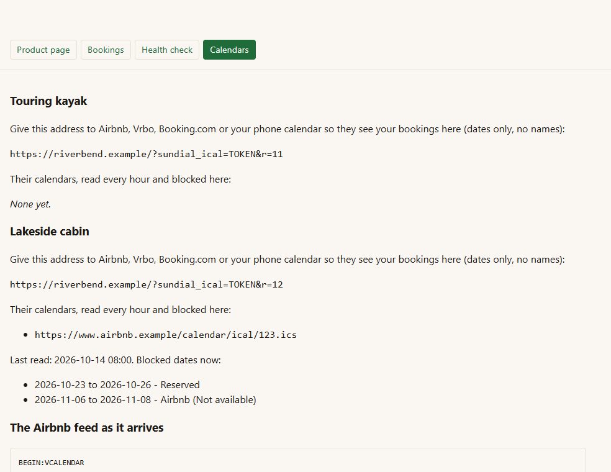Click the Touring kayak iCal URL ending r=11

point(147,154)
